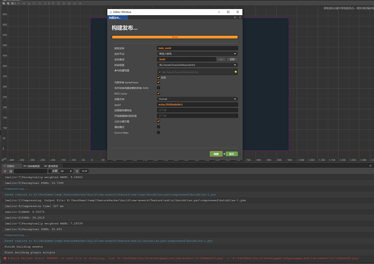Viewport: 374px width, 264px height.
Task: Enable the Source Maps checkbox
Action: click(158, 132)
